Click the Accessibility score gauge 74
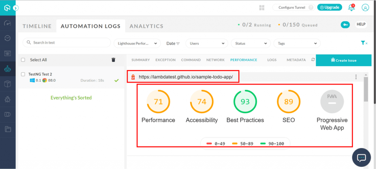 click(x=202, y=102)
